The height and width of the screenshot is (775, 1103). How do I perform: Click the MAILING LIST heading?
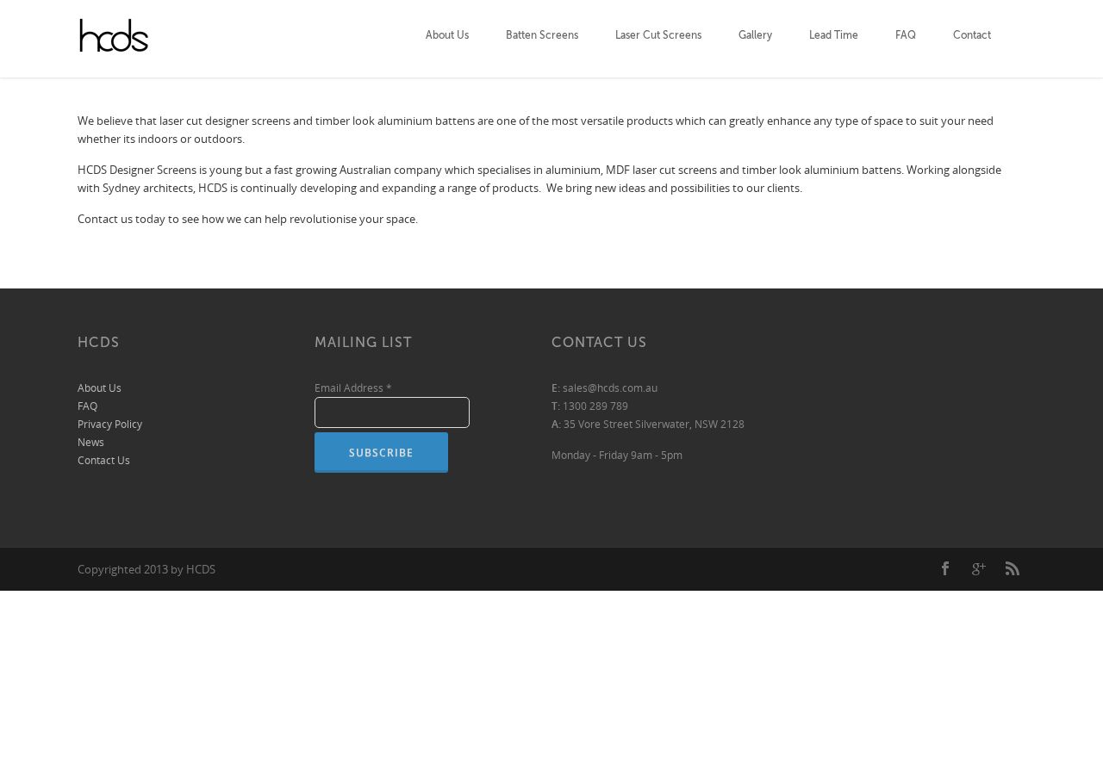pos(364,342)
